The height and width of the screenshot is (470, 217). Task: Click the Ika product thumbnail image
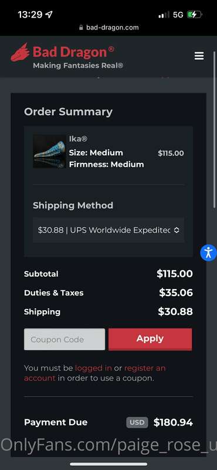[49, 151]
